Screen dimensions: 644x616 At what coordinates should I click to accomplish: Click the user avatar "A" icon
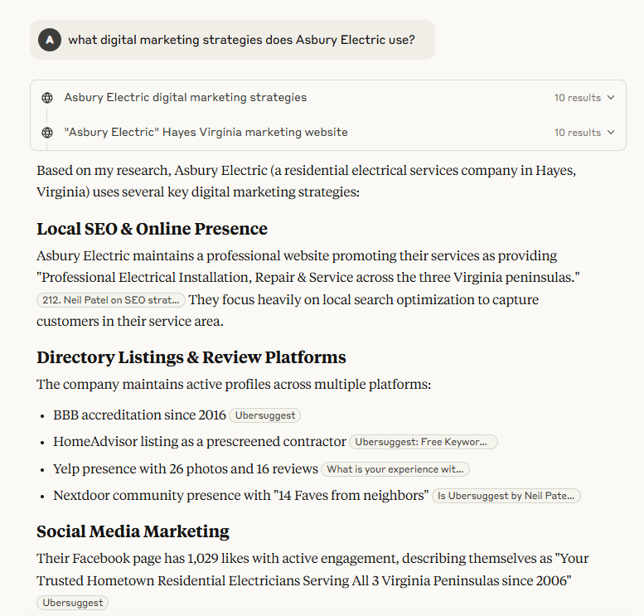pyautogui.click(x=50, y=40)
